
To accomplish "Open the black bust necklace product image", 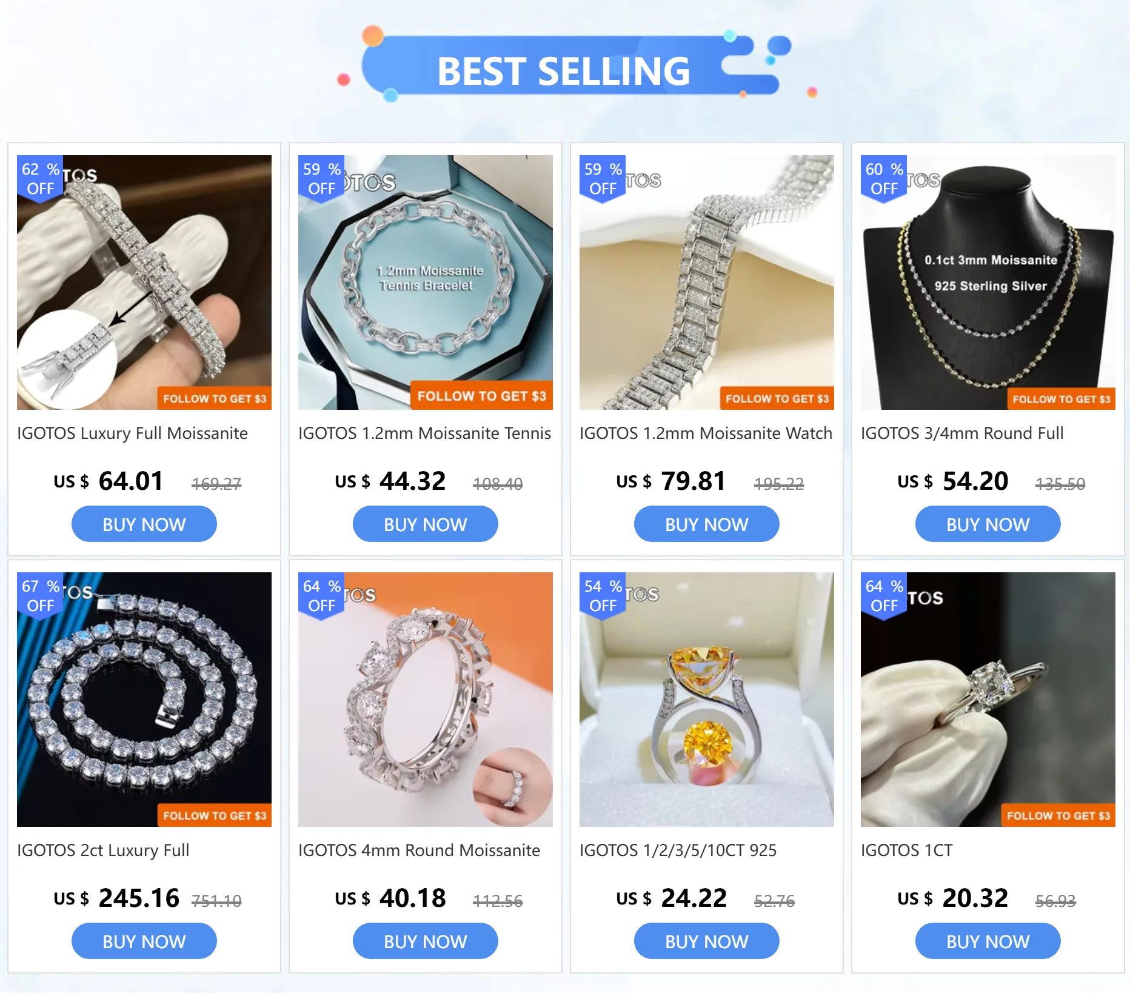I will click(x=988, y=283).
